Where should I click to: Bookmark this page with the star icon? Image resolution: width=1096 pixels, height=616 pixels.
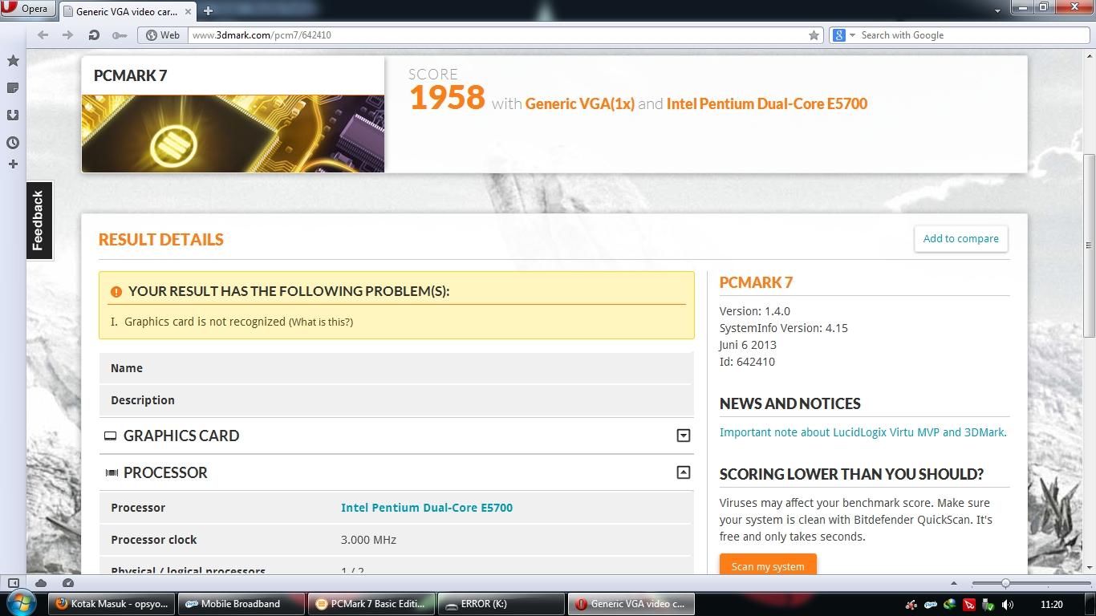814,35
